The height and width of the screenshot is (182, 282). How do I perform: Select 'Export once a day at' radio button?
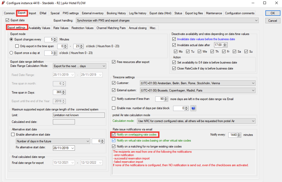(x=12, y=53)
